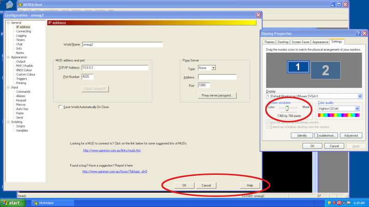Viewport: 369px width, 207px height.
Task: Click Cancel in Display Properties
Action: (334, 146)
